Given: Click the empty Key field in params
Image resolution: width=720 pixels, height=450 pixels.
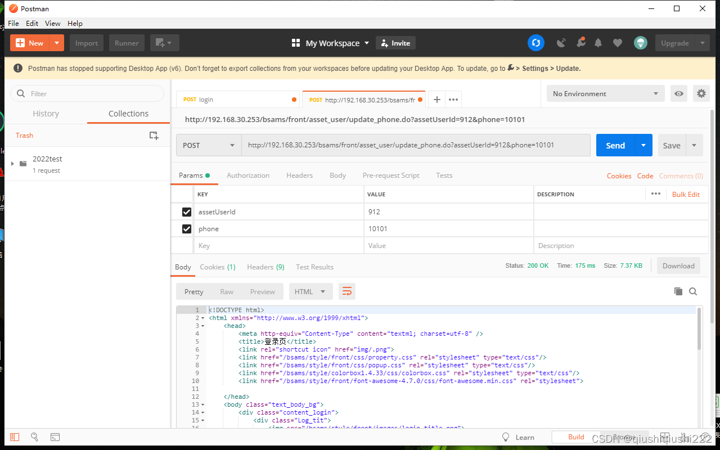Looking at the screenshot, I should pyautogui.click(x=278, y=246).
